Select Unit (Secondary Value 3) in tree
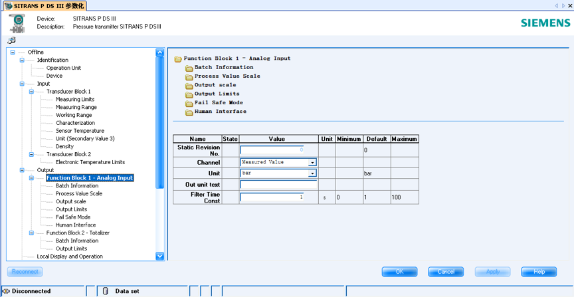The height and width of the screenshot is (297, 574). (85, 139)
